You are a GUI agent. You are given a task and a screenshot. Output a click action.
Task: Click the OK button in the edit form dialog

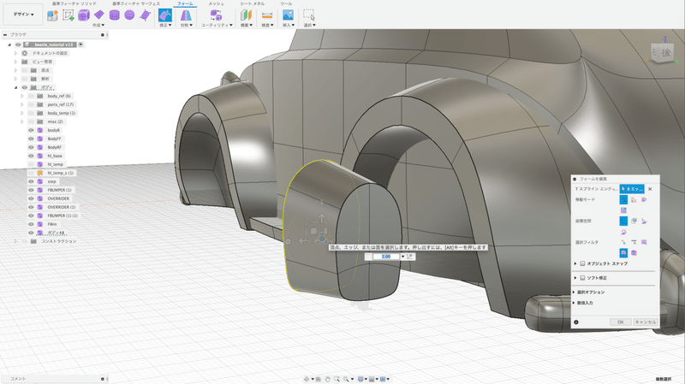(620, 322)
